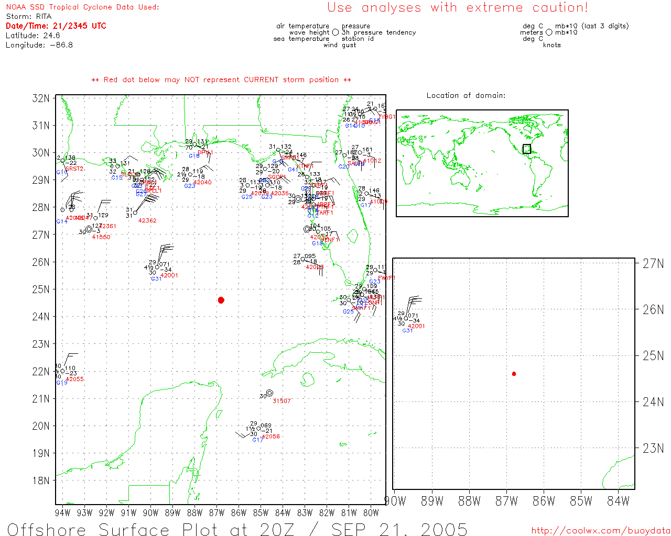Viewport: 671px width, 536px height.
Task: Click the world locator map thumbnail
Action: (482, 163)
